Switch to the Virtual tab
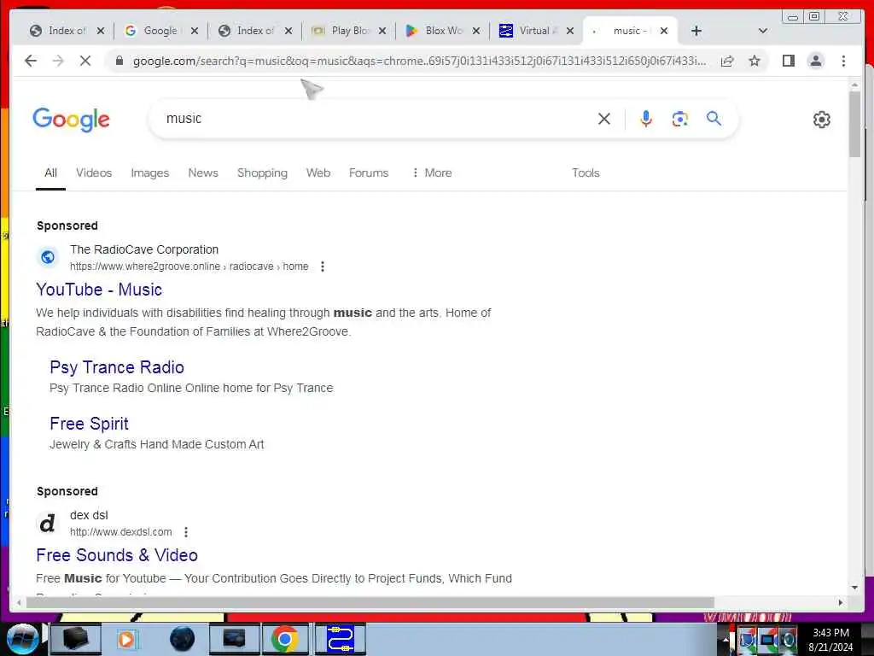874x656 pixels. coord(538,31)
